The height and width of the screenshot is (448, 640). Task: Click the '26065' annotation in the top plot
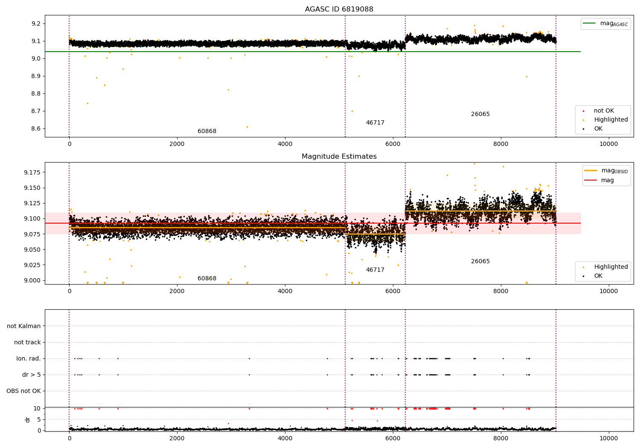click(480, 114)
